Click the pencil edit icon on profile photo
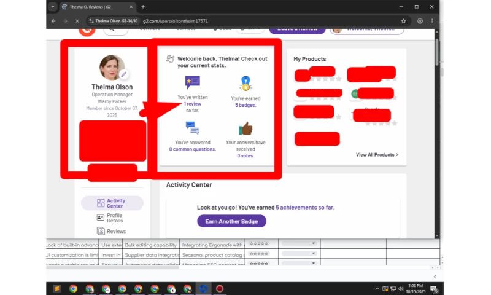Screen dimensions: 491x295 tap(123, 74)
